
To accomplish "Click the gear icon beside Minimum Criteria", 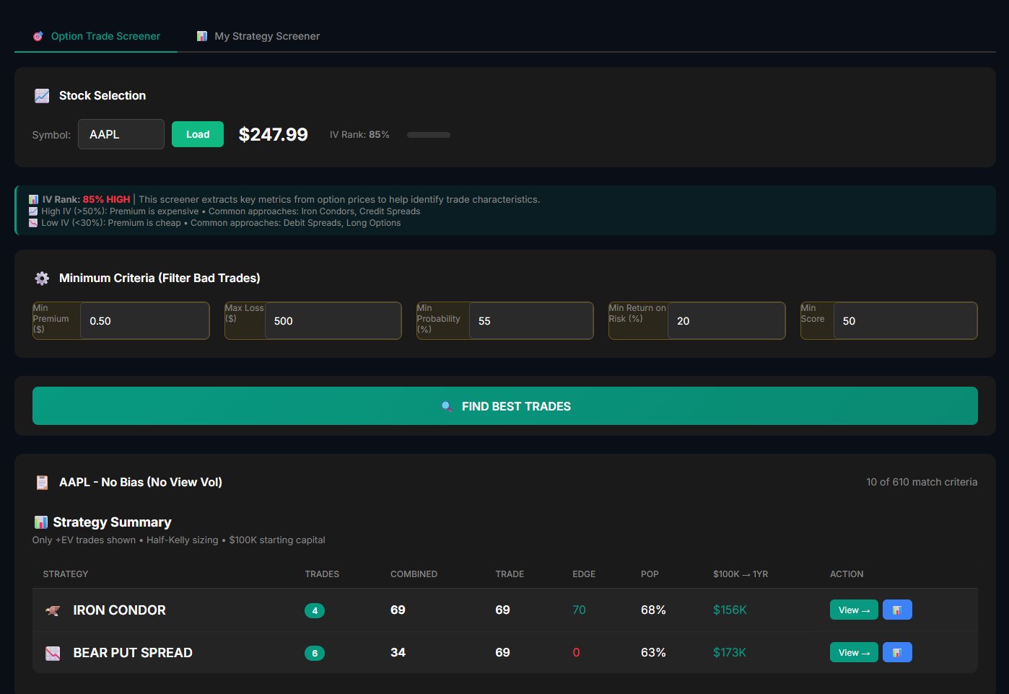I will click(42, 278).
